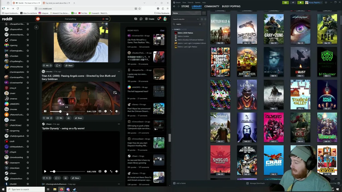Clear Reddit recent posts list
The image size is (342, 192).
[x=162, y=30]
